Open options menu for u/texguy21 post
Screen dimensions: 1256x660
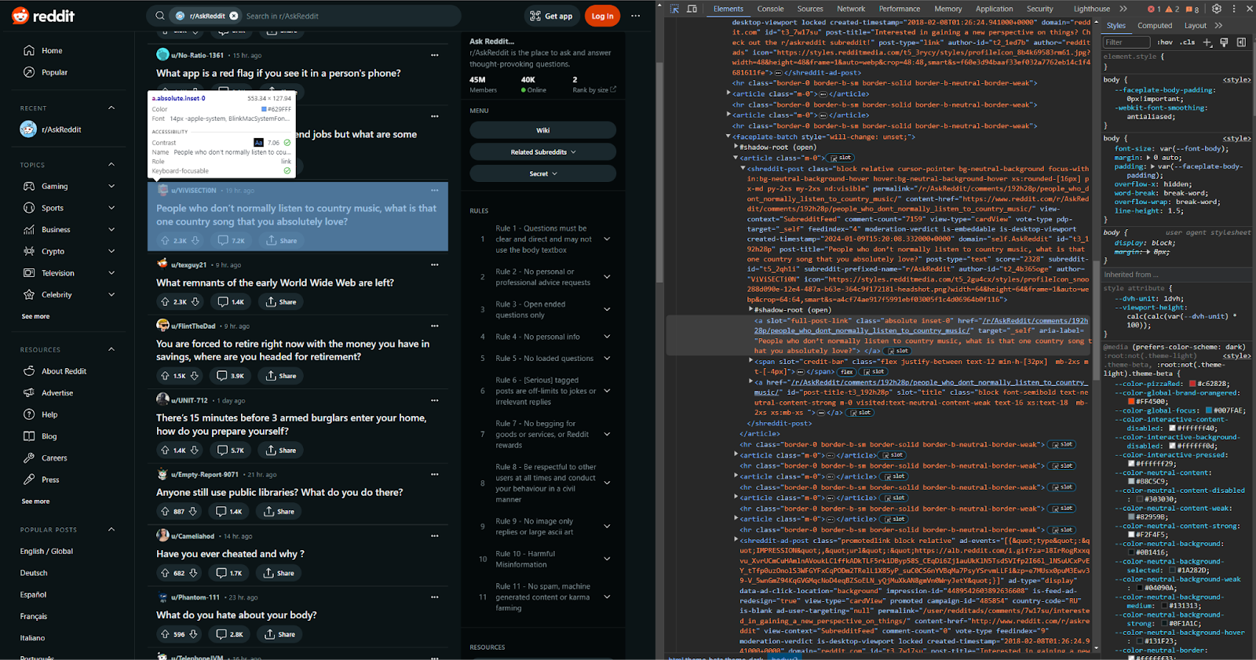tap(434, 264)
